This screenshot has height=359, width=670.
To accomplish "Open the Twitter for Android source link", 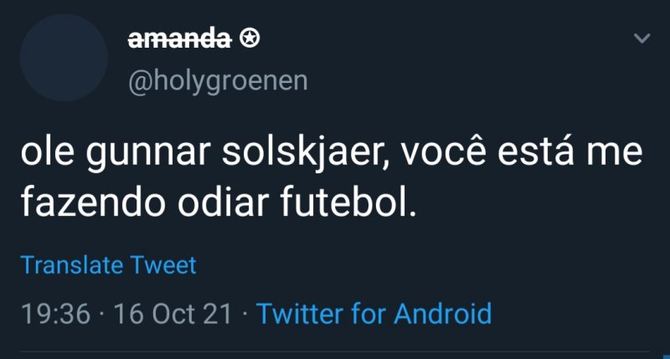I will pyautogui.click(x=374, y=314).
